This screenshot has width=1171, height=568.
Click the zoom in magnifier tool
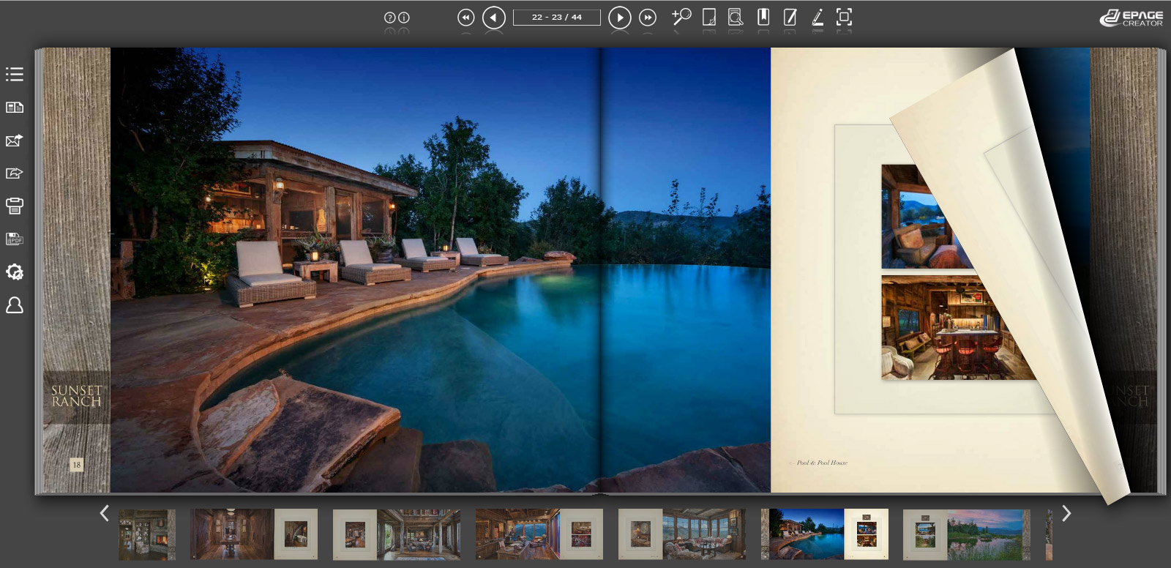pos(681,17)
